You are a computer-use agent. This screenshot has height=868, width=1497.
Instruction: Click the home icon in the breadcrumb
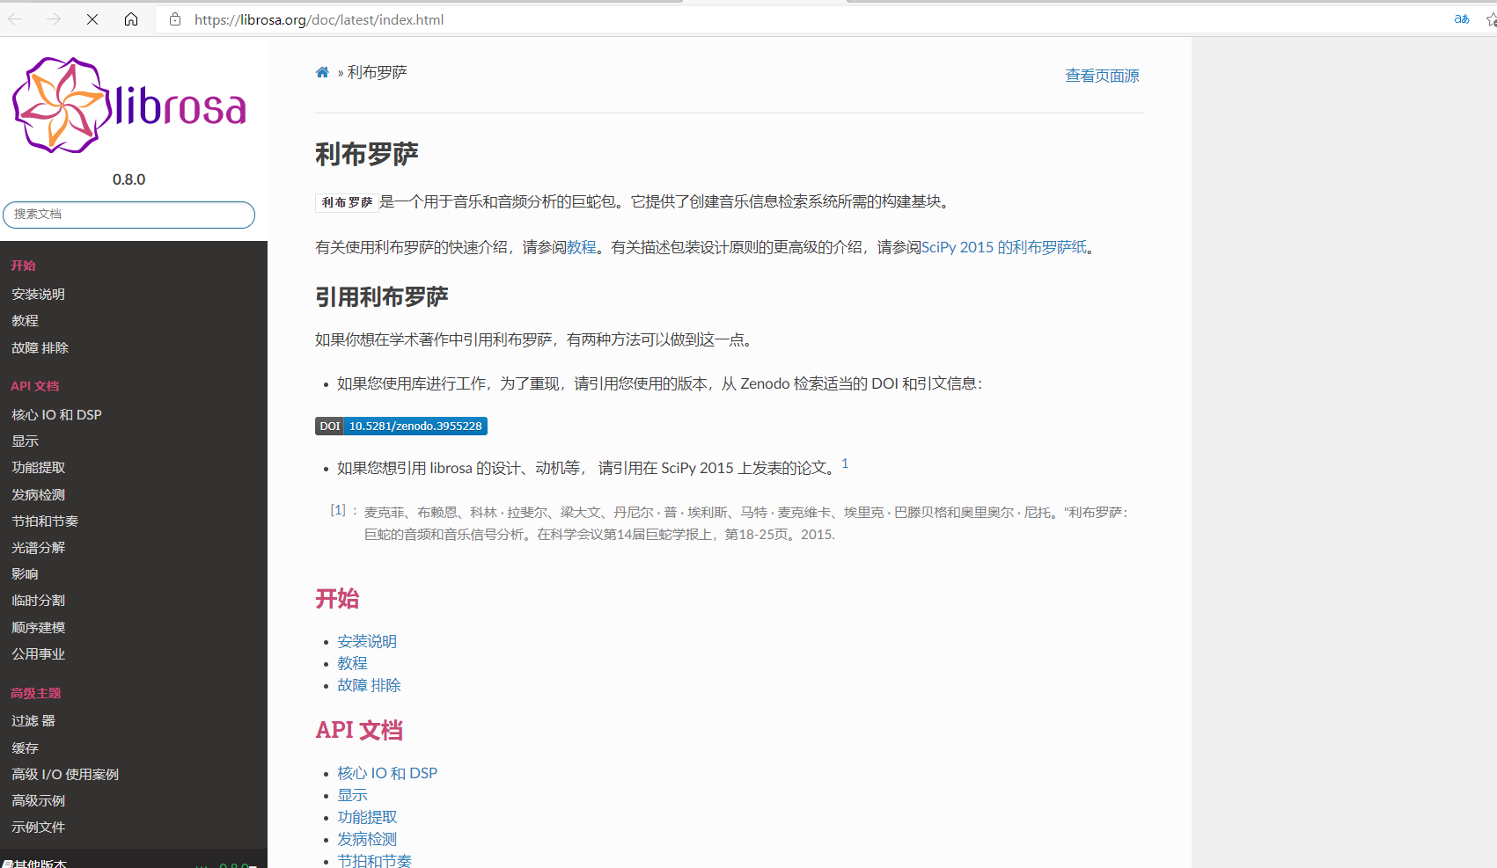[322, 72]
